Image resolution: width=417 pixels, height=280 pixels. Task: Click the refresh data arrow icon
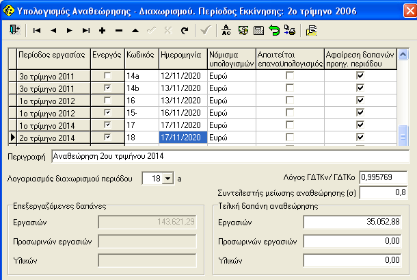coord(184,30)
